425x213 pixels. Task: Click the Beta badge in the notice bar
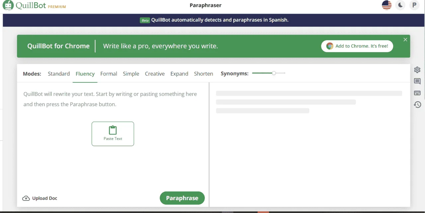pyautogui.click(x=145, y=20)
